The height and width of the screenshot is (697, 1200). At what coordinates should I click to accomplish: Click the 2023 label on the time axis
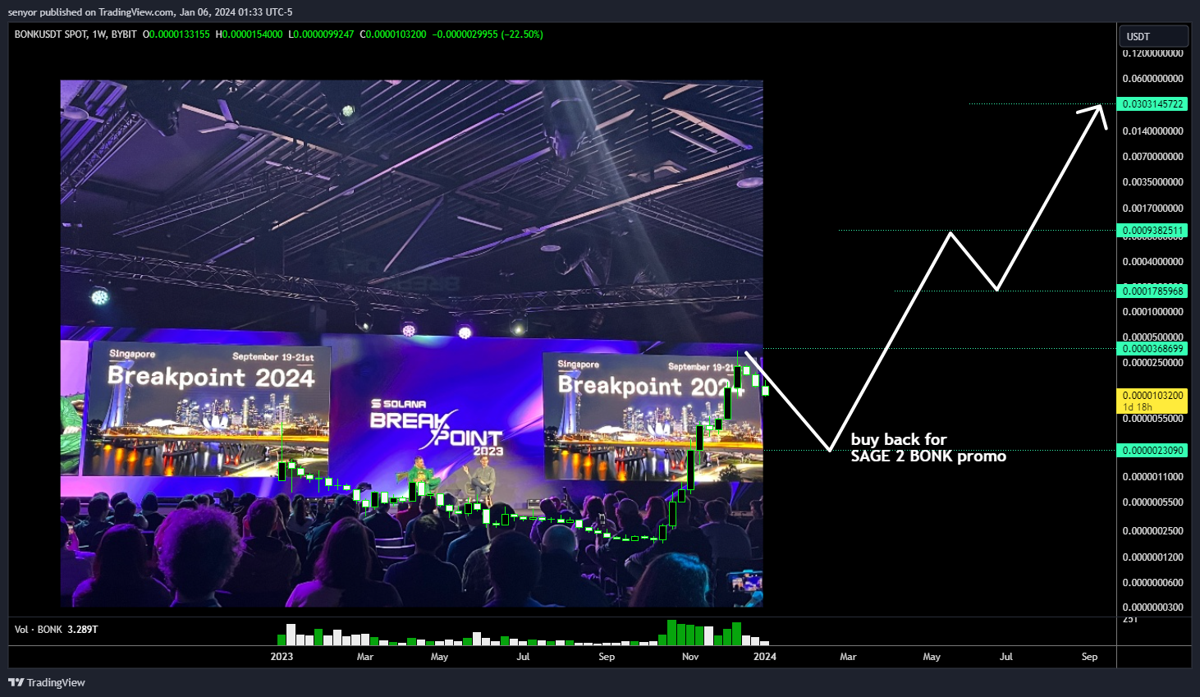pos(282,657)
